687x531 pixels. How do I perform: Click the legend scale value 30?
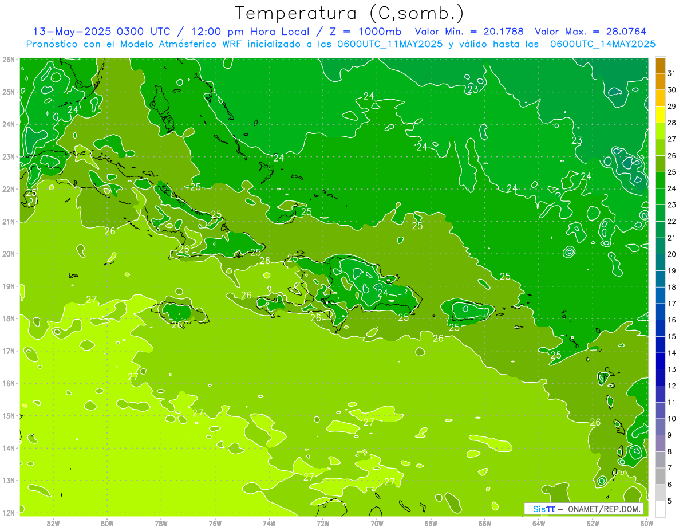(x=672, y=91)
